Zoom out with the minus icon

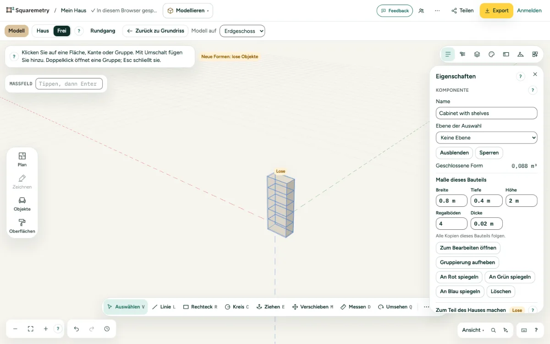pyautogui.click(x=15, y=329)
